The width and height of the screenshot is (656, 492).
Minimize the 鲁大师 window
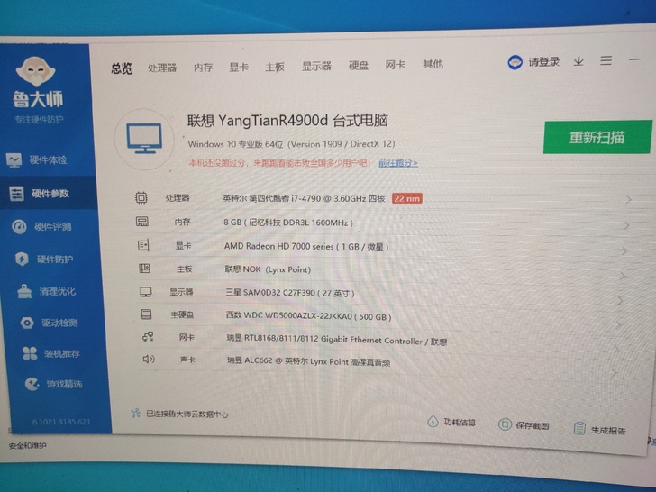coord(634,59)
